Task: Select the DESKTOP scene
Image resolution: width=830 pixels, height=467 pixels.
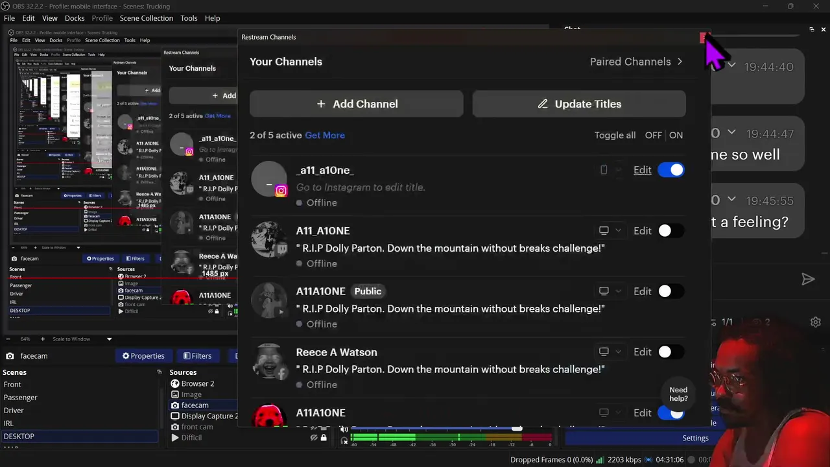Action: 80,437
